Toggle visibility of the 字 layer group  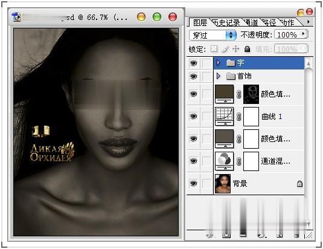pos(193,63)
